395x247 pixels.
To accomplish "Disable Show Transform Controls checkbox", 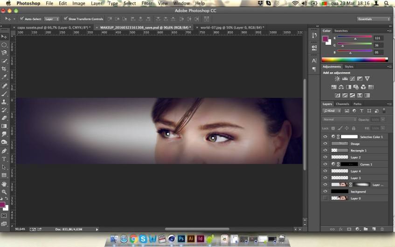I will 65,19.
